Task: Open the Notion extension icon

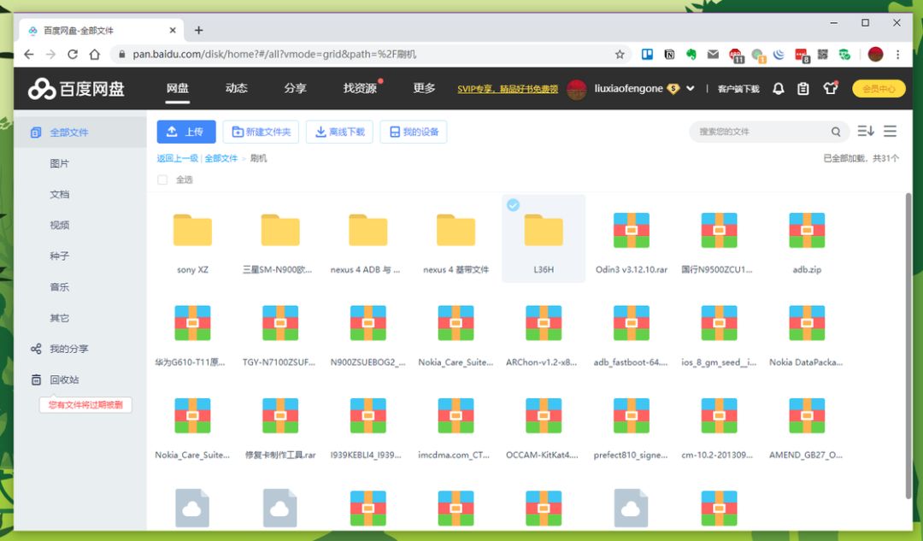Action: pos(669,54)
